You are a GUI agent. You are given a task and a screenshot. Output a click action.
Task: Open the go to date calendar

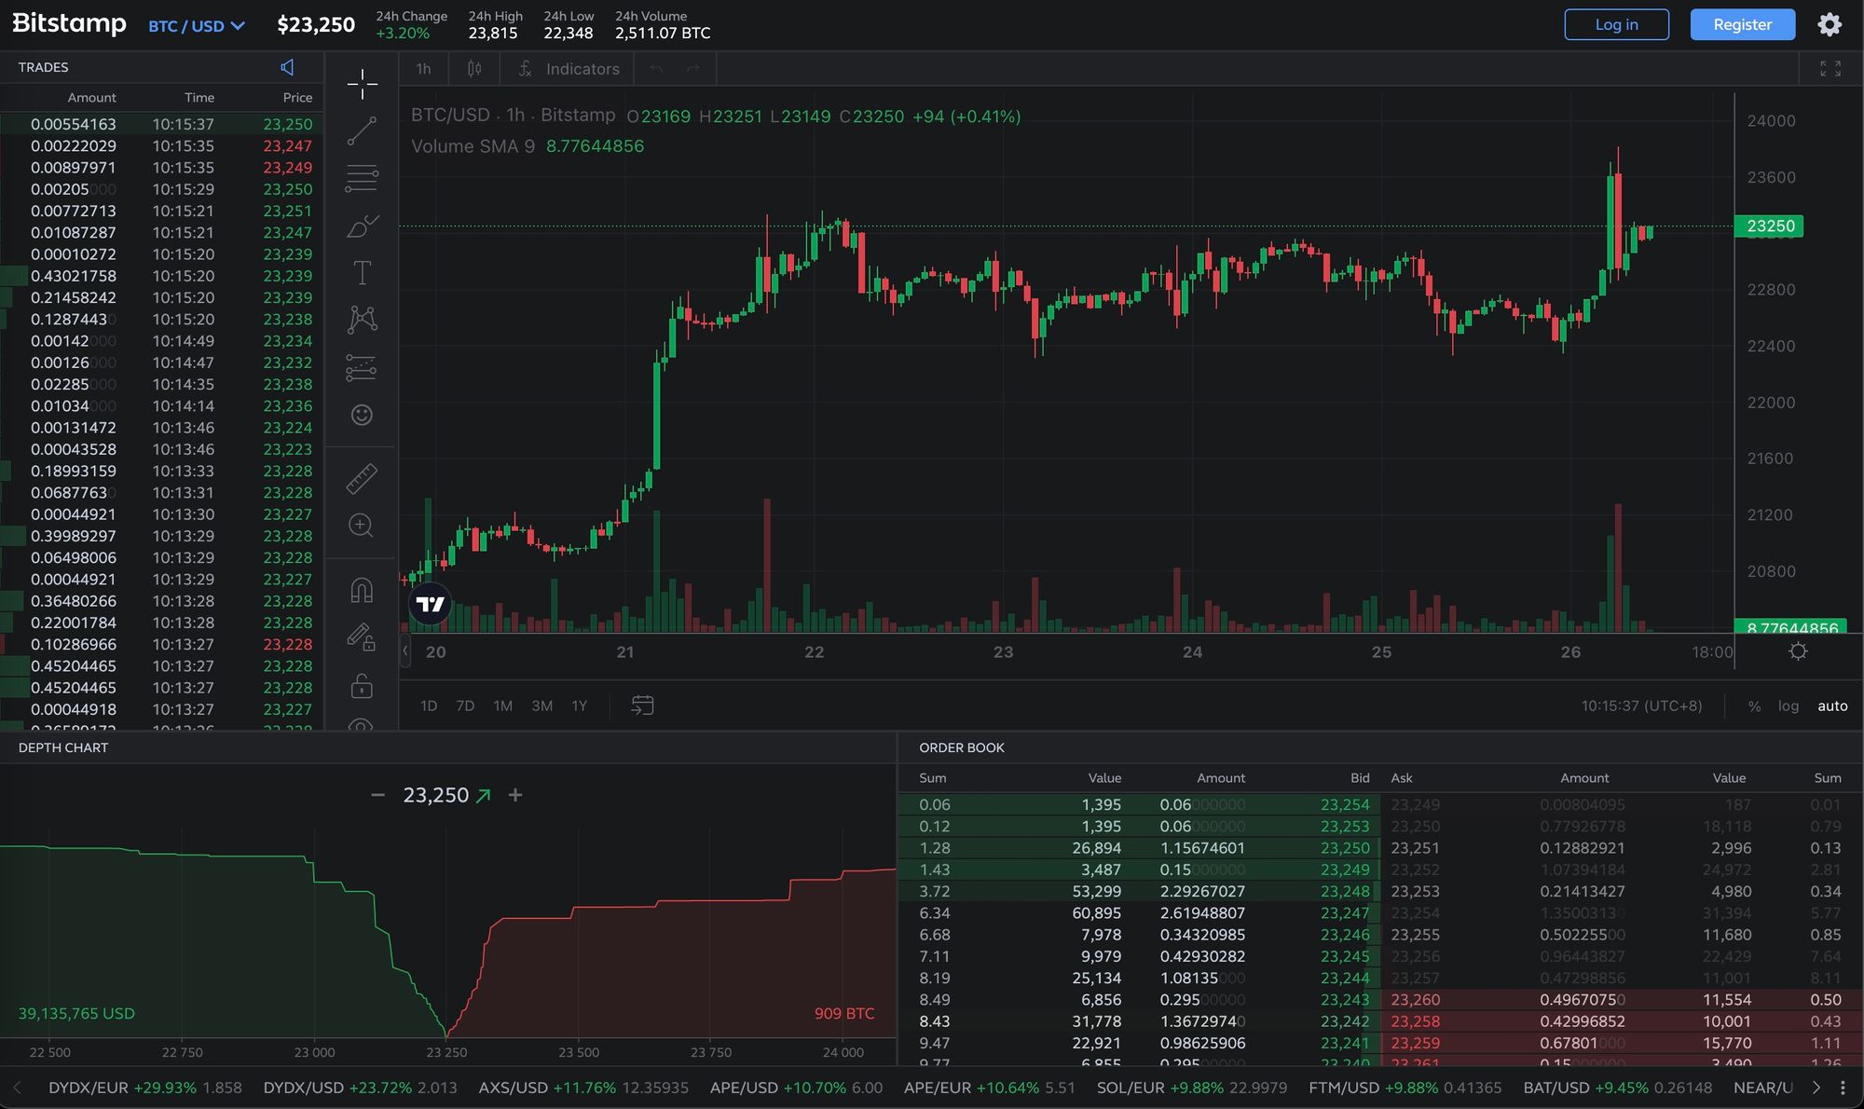click(x=642, y=705)
